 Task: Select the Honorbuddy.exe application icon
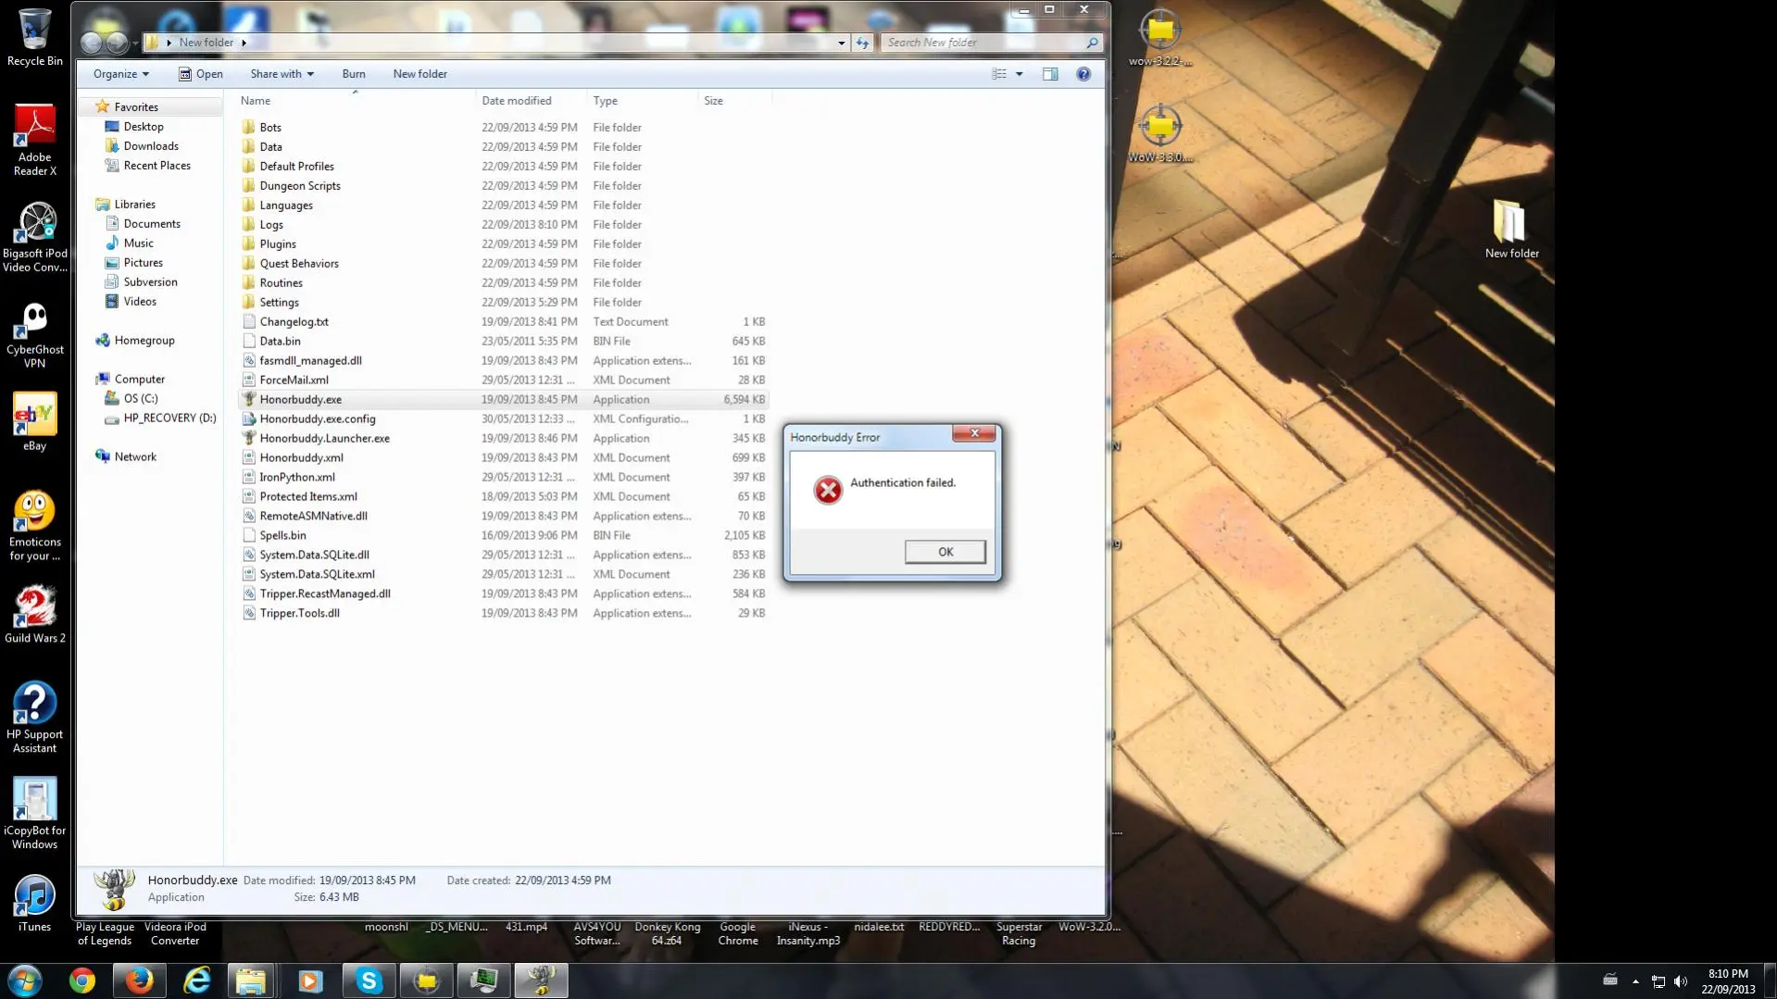pos(248,399)
